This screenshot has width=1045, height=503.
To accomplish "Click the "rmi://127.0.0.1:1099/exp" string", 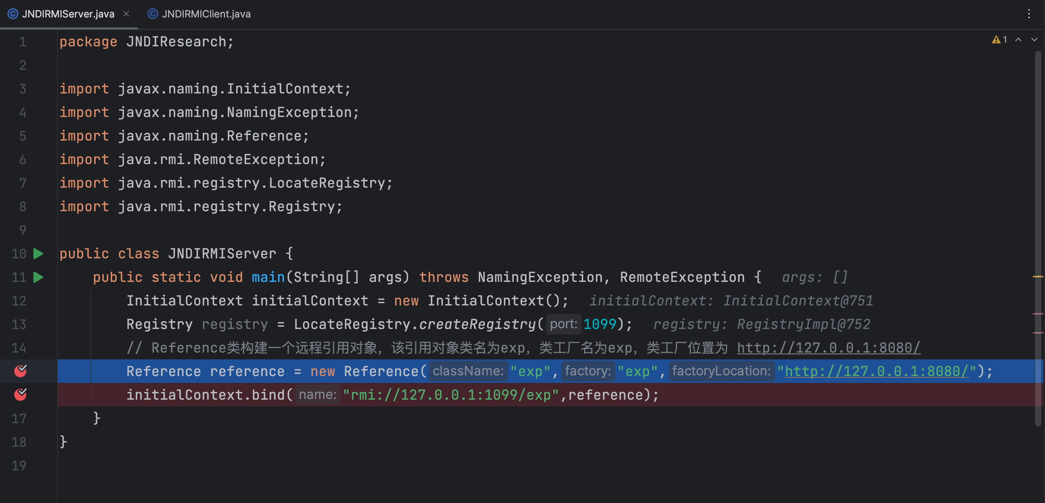I will point(451,395).
